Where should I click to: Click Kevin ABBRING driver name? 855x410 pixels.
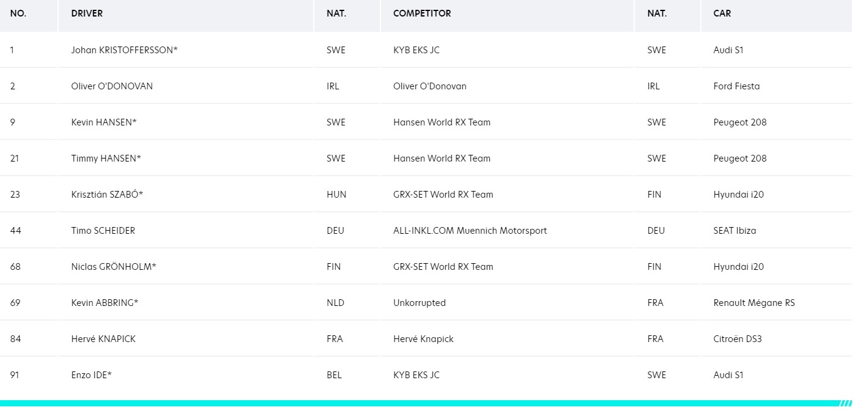point(105,303)
